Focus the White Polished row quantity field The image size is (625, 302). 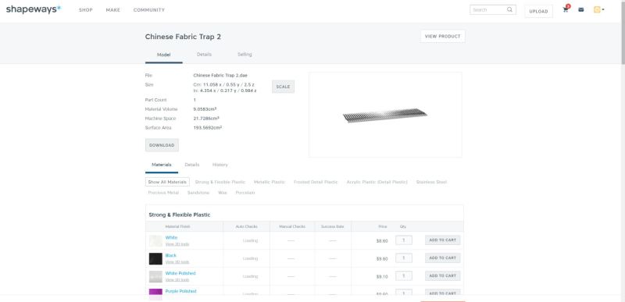click(x=404, y=275)
